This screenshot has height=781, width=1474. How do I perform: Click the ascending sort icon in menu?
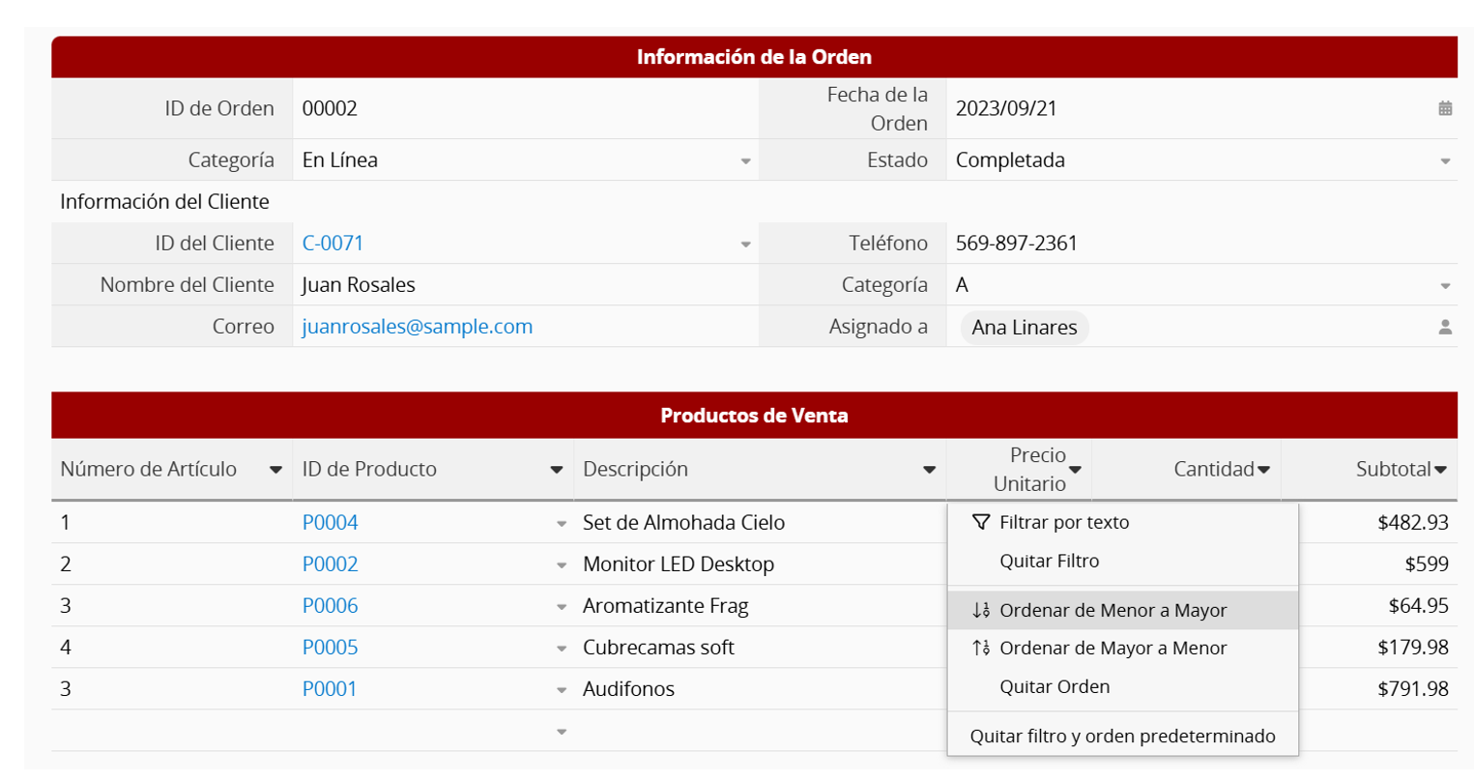click(x=981, y=610)
